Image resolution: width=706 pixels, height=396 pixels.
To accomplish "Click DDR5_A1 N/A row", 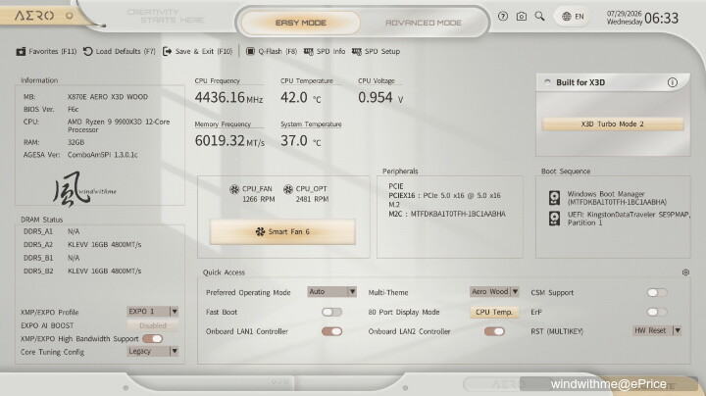I will [x=51, y=231].
